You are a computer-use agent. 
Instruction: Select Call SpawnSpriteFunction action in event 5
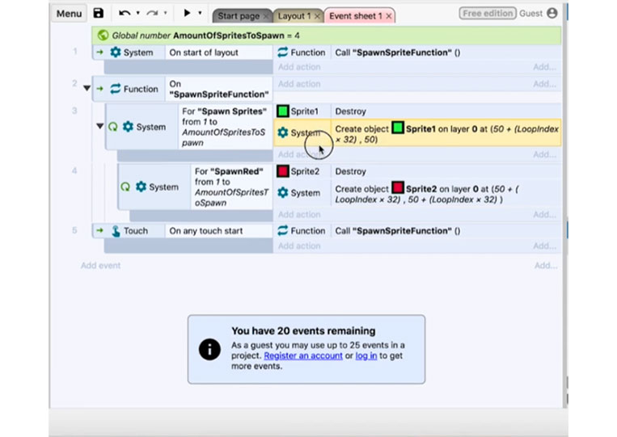point(446,231)
